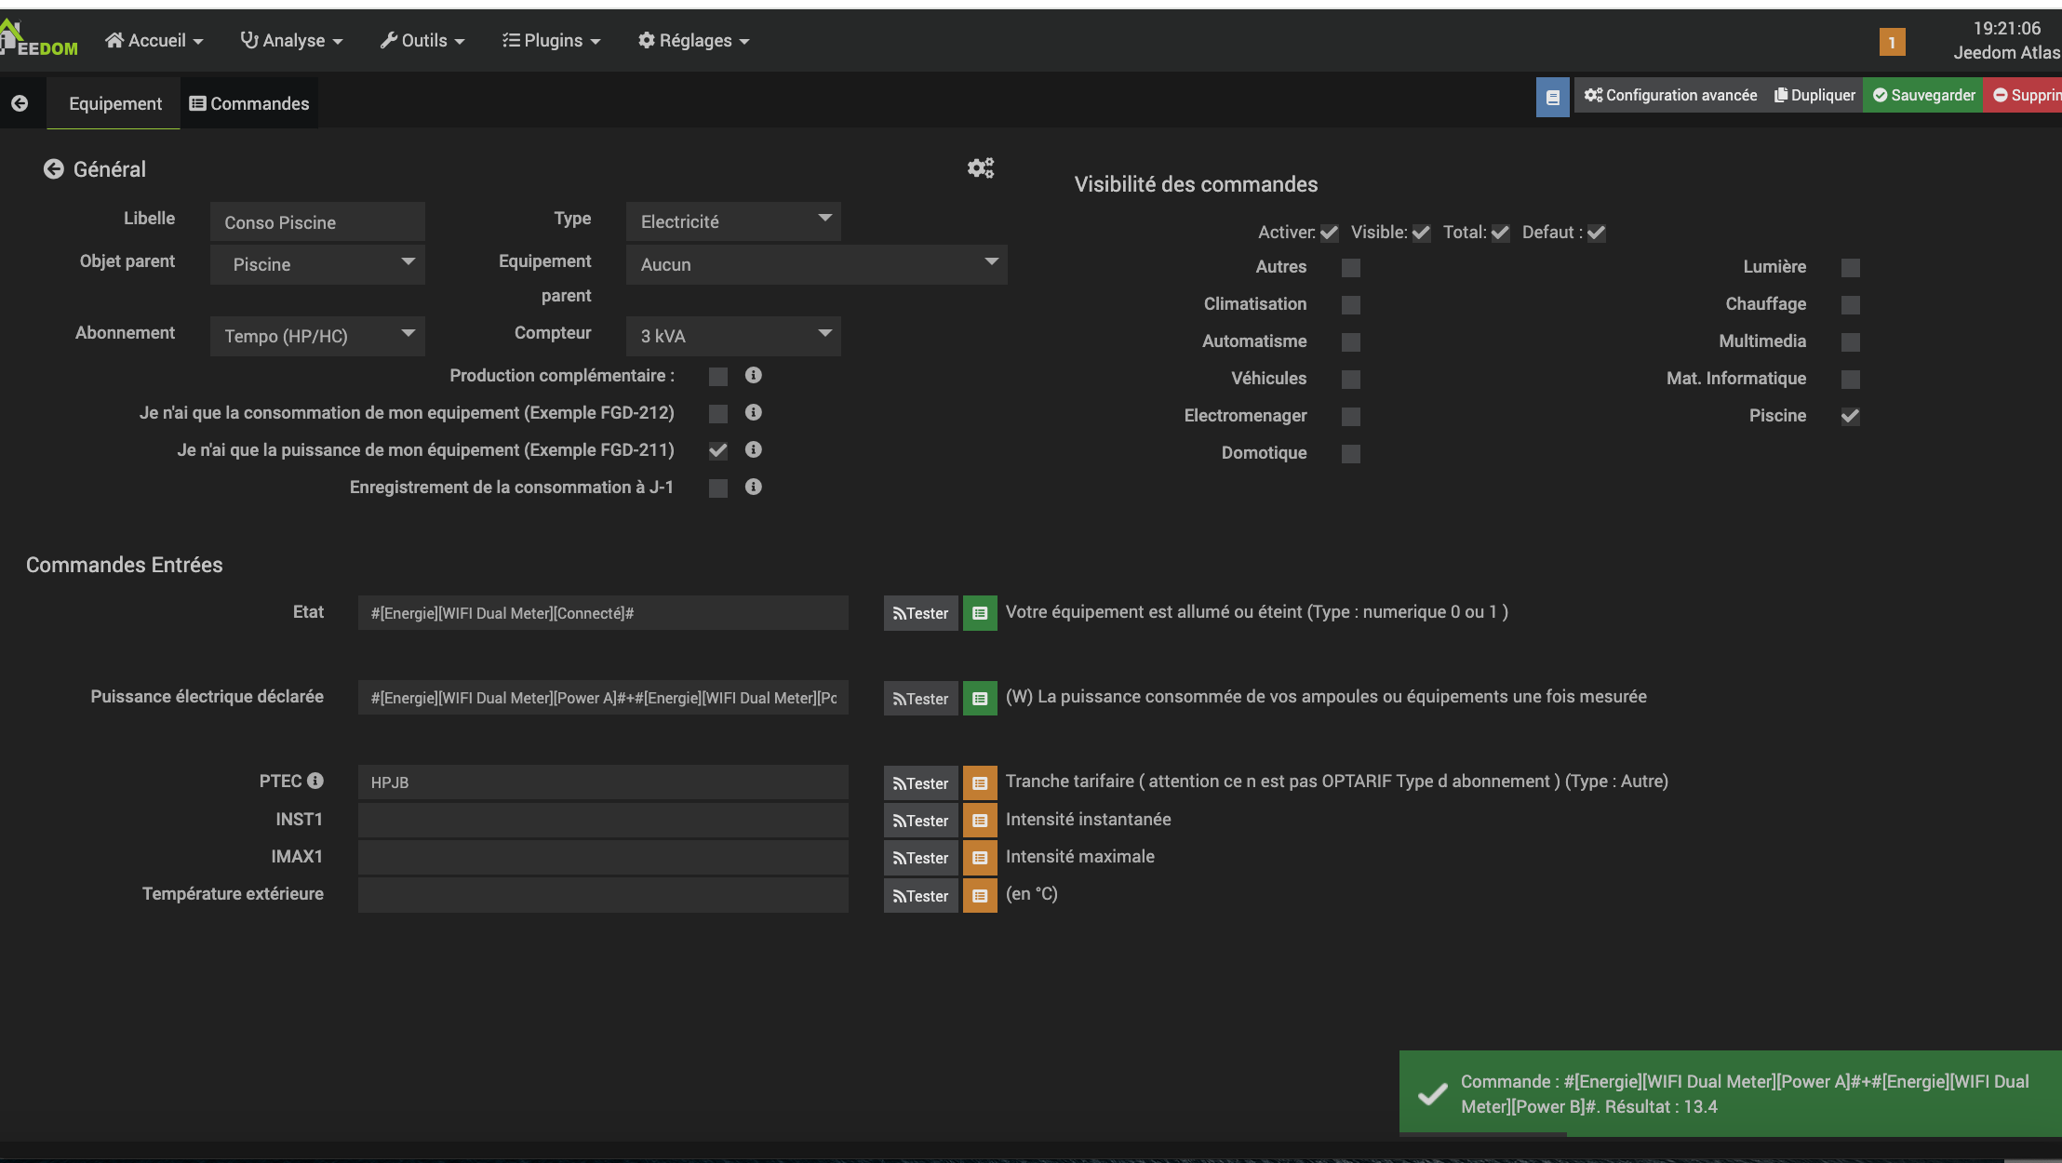The height and width of the screenshot is (1163, 2062).
Task: Click the green Sauvegarder button
Action: (x=1923, y=95)
